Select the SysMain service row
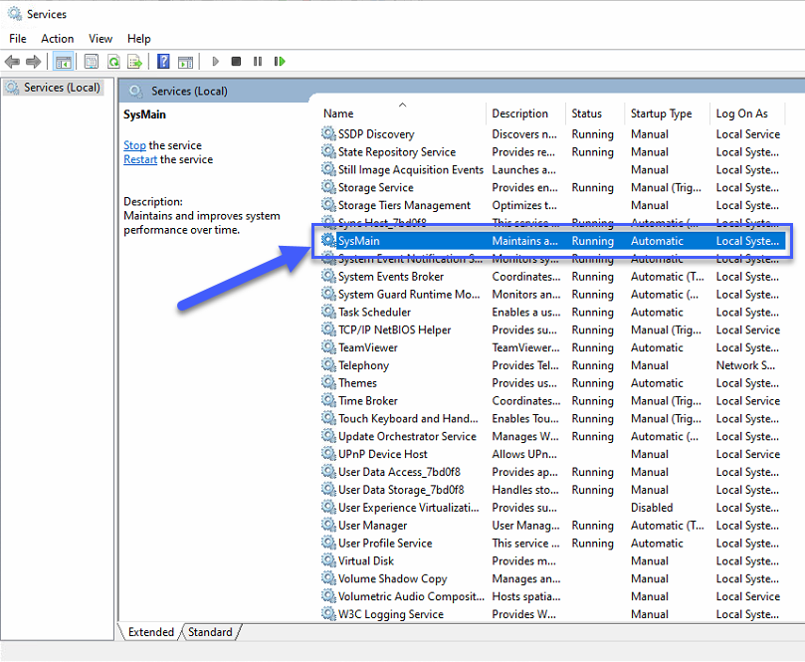805x662 pixels. pos(552,240)
